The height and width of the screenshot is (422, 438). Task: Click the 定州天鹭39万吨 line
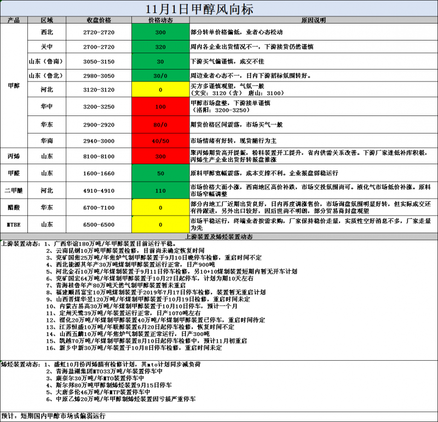(x=123, y=313)
